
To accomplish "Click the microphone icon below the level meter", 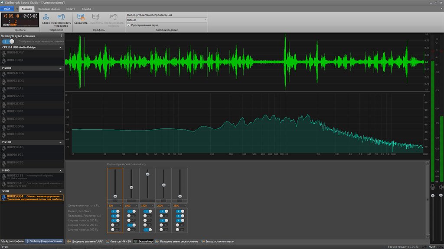I will point(432,187).
